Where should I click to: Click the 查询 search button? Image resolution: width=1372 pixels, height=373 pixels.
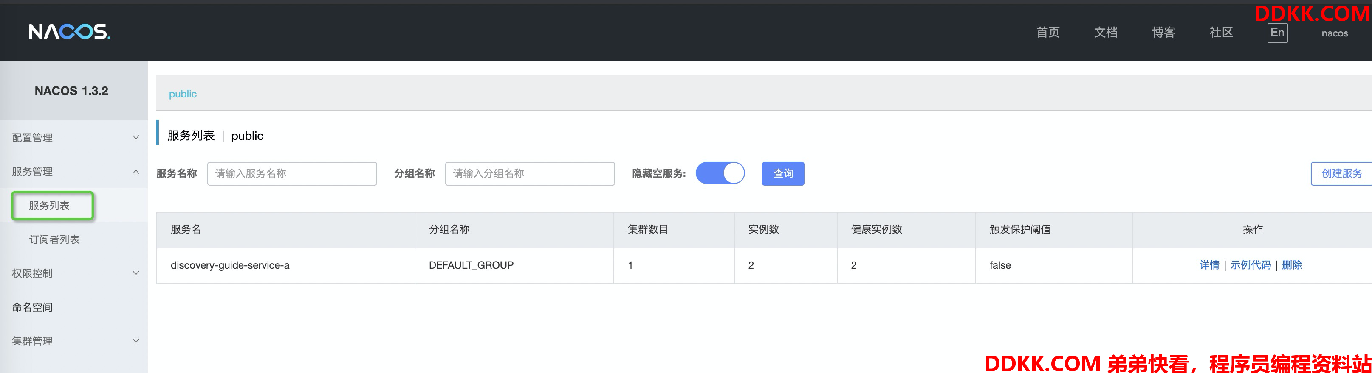pos(782,173)
